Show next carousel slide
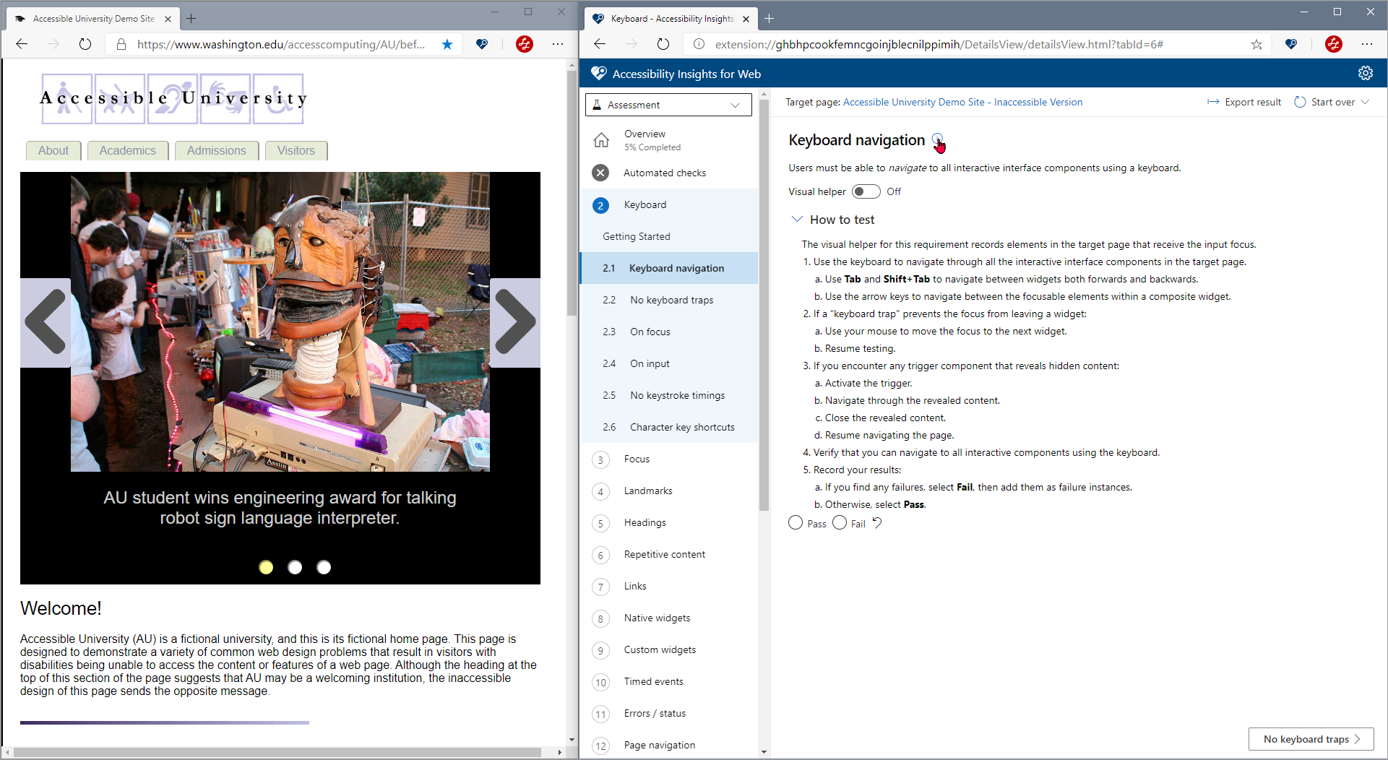Image resolution: width=1388 pixels, height=760 pixels. (515, 322)
